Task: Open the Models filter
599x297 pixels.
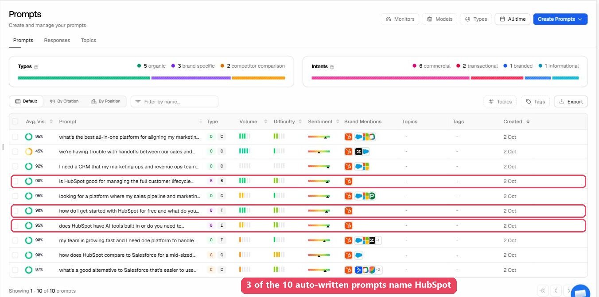Action: coord(440,19)
